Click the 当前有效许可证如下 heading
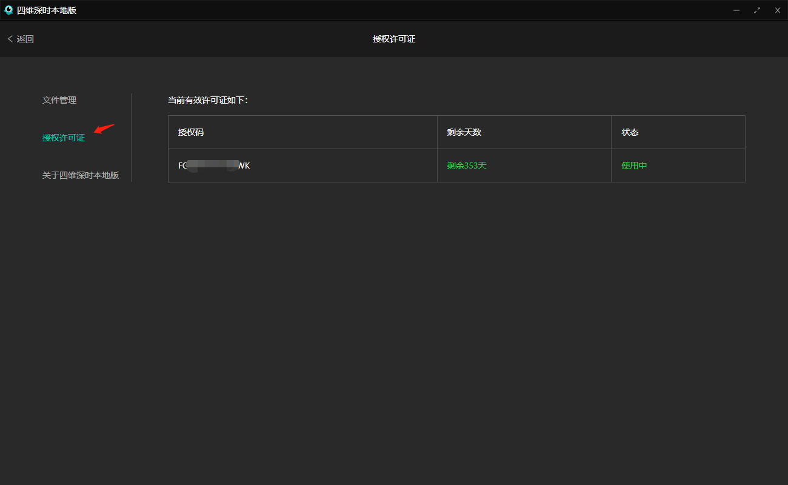The width and height of the screenshot is (788, 485). [208, 100]
